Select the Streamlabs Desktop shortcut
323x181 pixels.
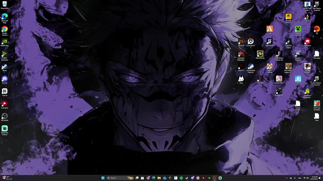(5, 130)
